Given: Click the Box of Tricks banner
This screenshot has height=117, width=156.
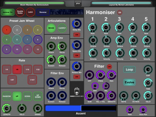Looking at the screenshot, I should pos(67,12).
